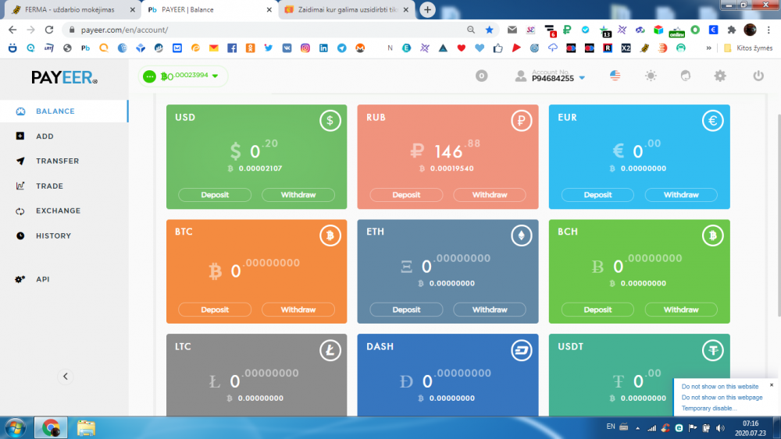Show more bookmarks with the chevron

(x=709, y=48)
